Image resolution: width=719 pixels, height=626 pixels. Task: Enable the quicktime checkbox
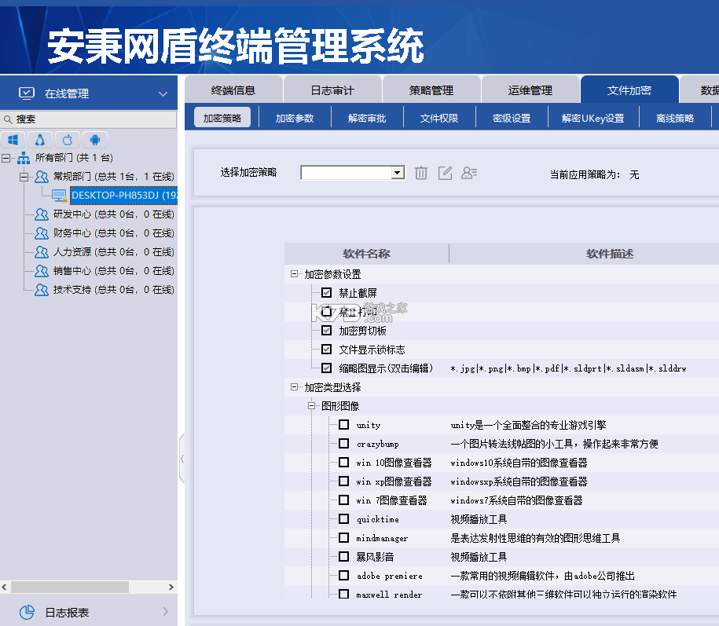tap(344, 518)
